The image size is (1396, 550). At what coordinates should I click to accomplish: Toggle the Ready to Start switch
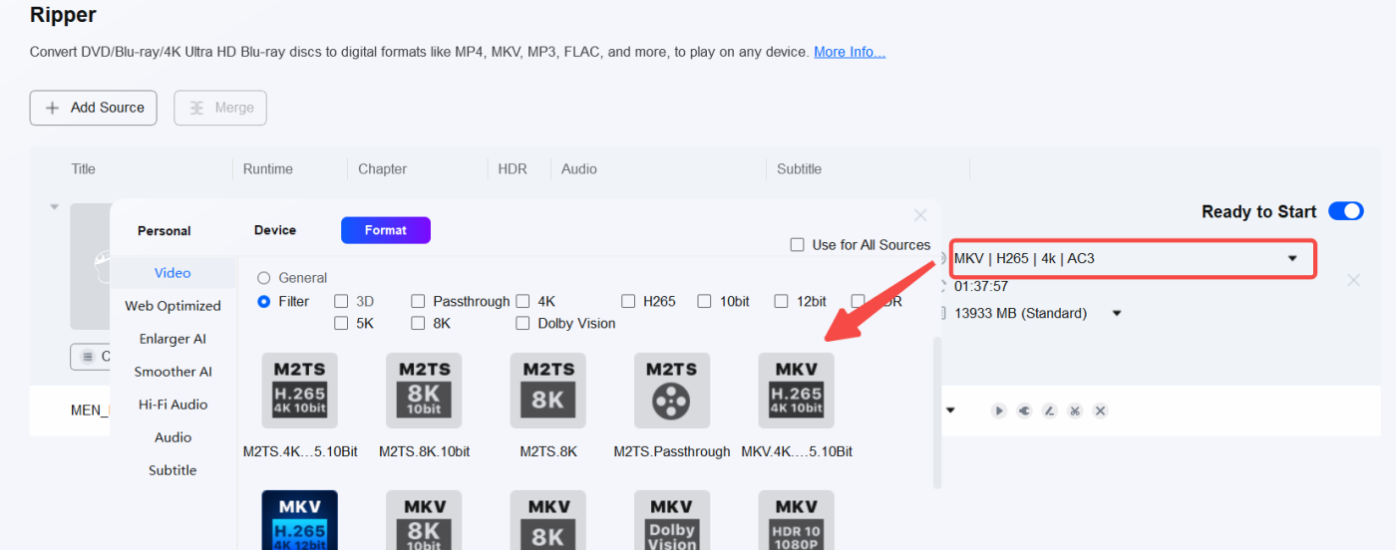point(1346,211)
